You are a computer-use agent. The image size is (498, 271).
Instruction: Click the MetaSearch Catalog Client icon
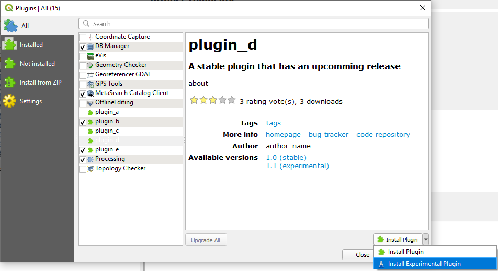pos(90,93)
